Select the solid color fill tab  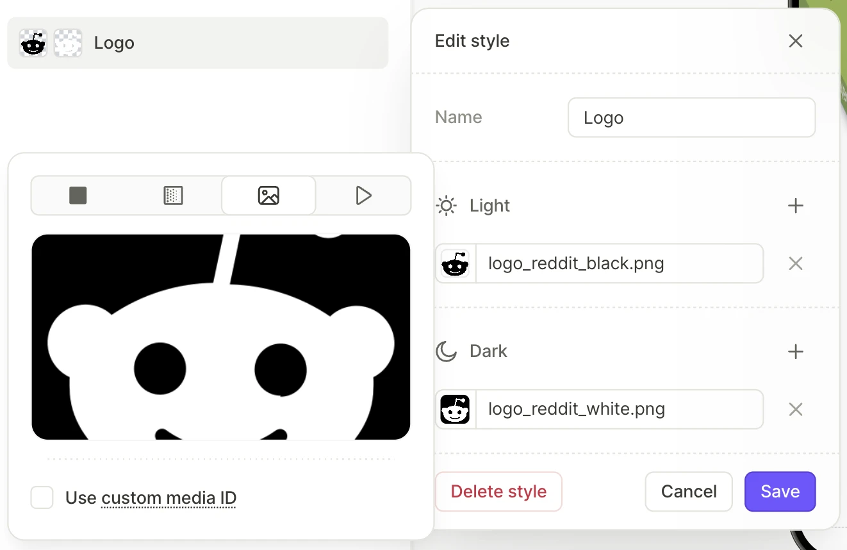click(x=78, y=196)
